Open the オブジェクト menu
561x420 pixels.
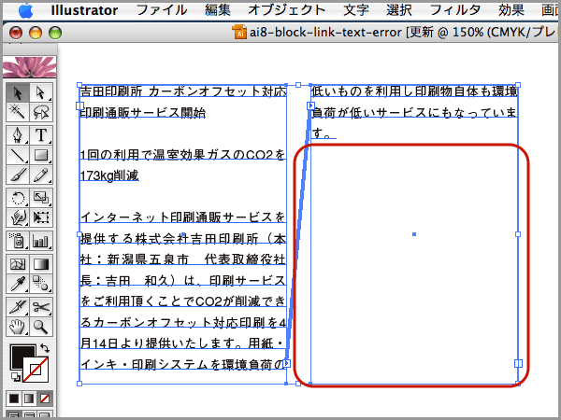pyautogui.click(x=287, y=10)
